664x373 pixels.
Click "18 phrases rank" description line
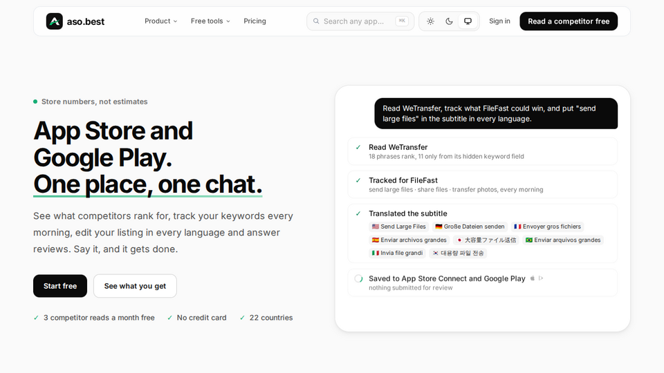point(446,157)
